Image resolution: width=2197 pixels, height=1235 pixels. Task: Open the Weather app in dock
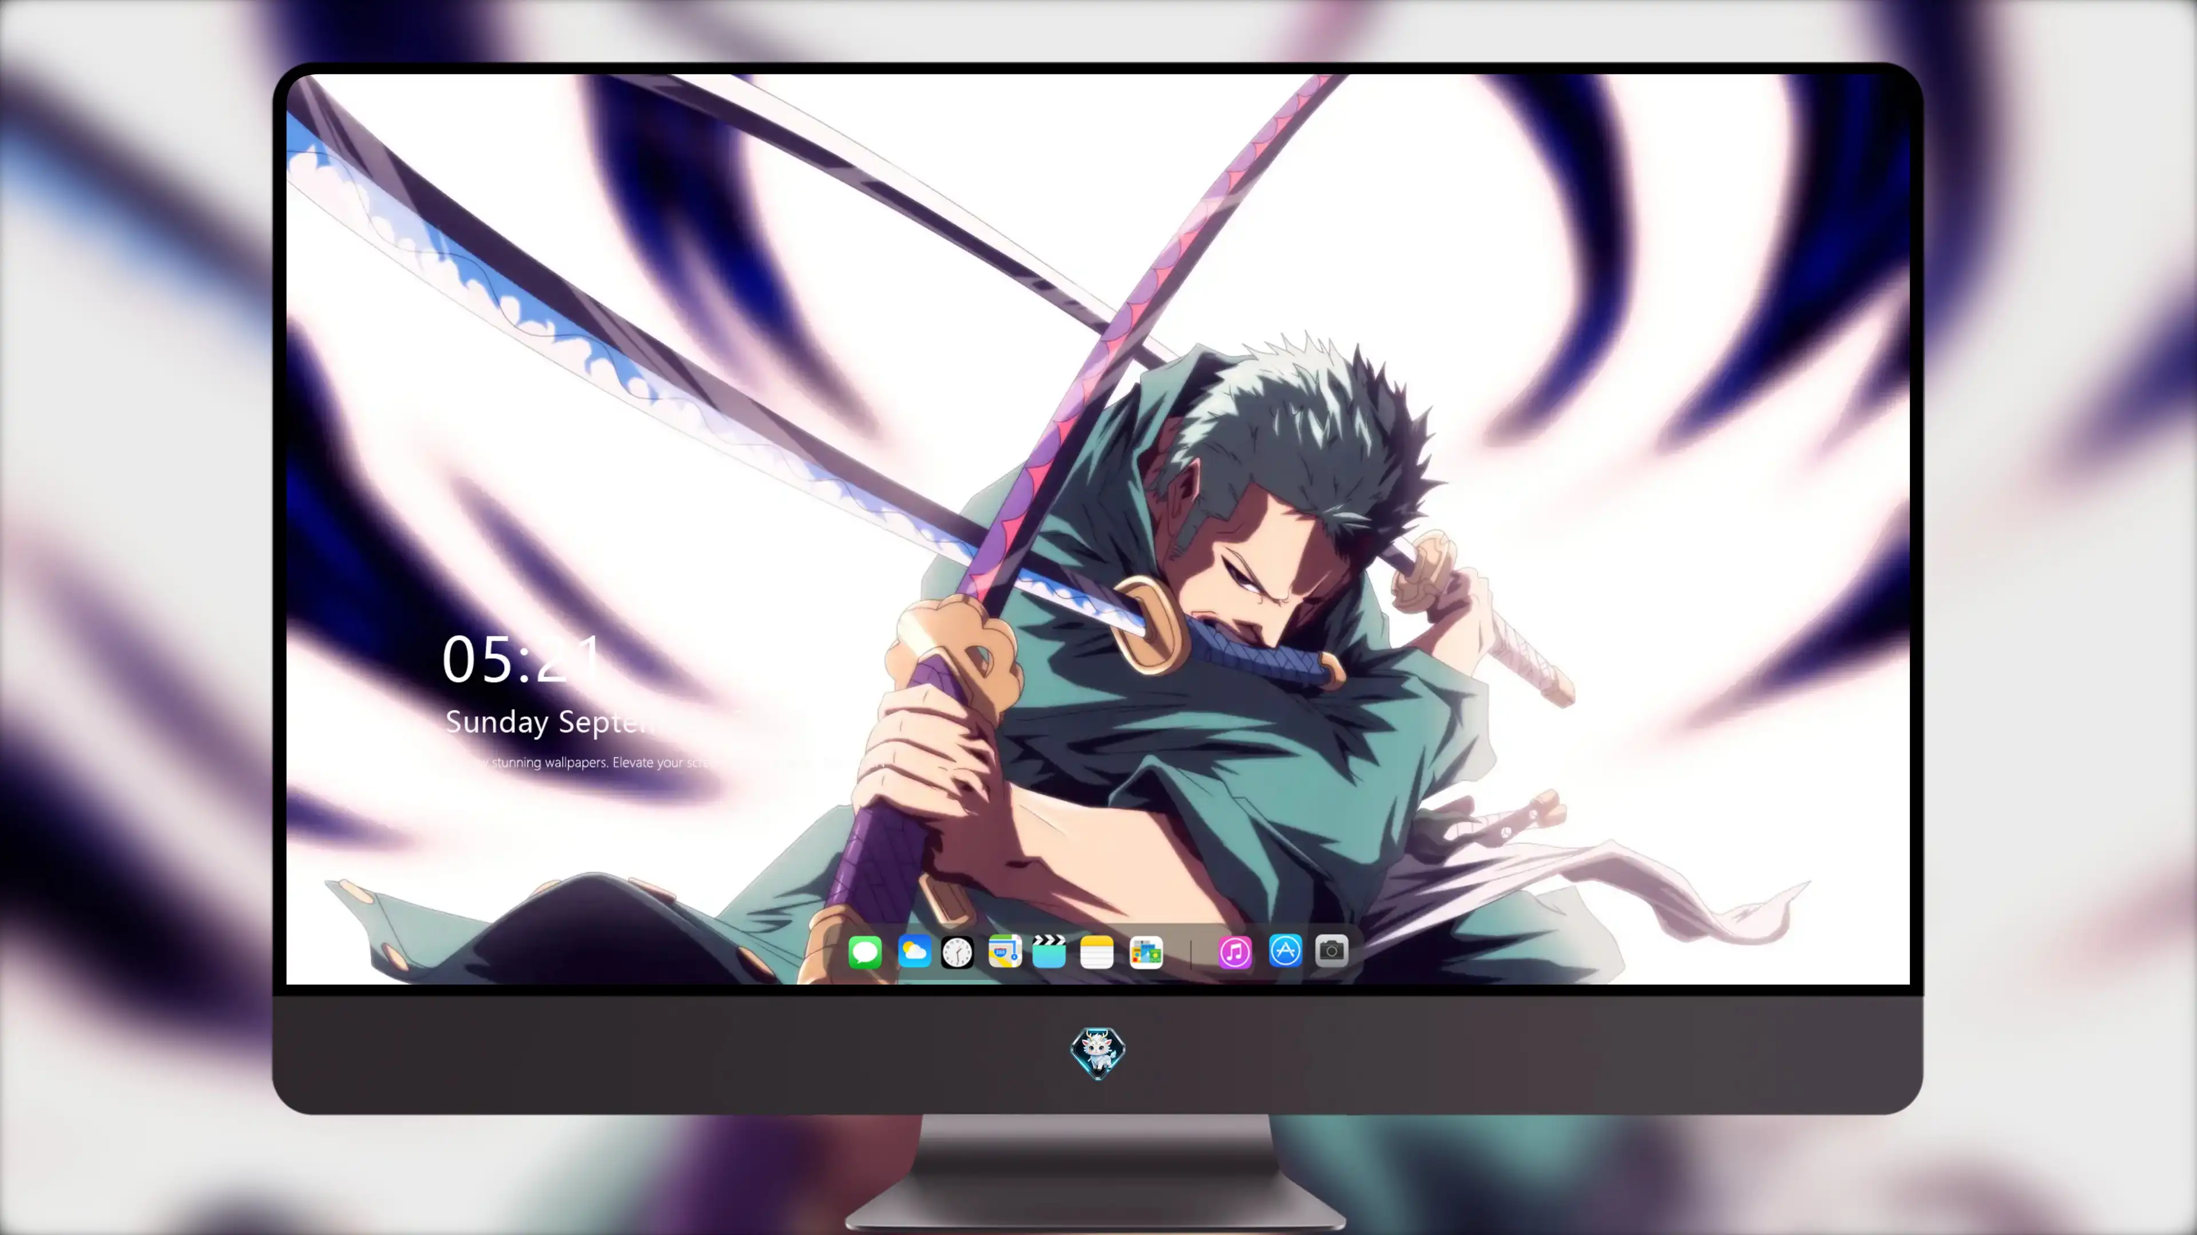click(x=914, y=951)
